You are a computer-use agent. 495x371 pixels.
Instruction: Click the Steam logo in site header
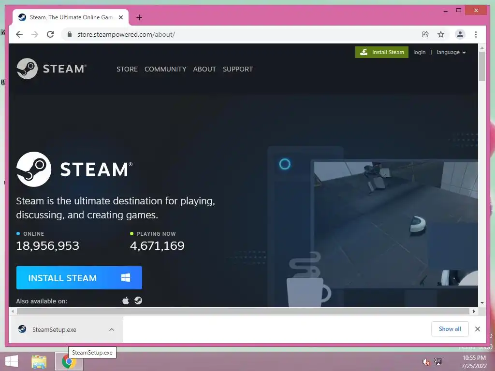[51, 69]
